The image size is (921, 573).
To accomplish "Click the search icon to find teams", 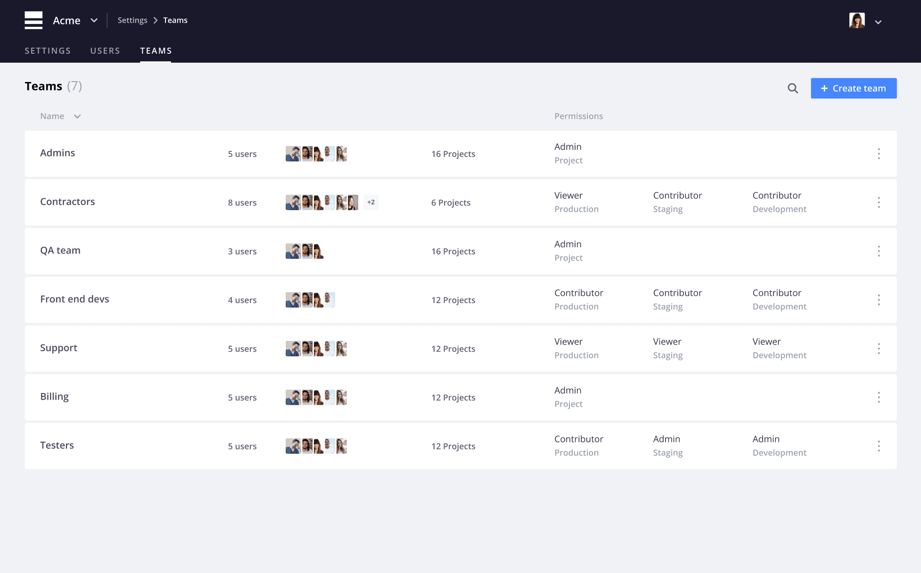I will tap(793, 88).
